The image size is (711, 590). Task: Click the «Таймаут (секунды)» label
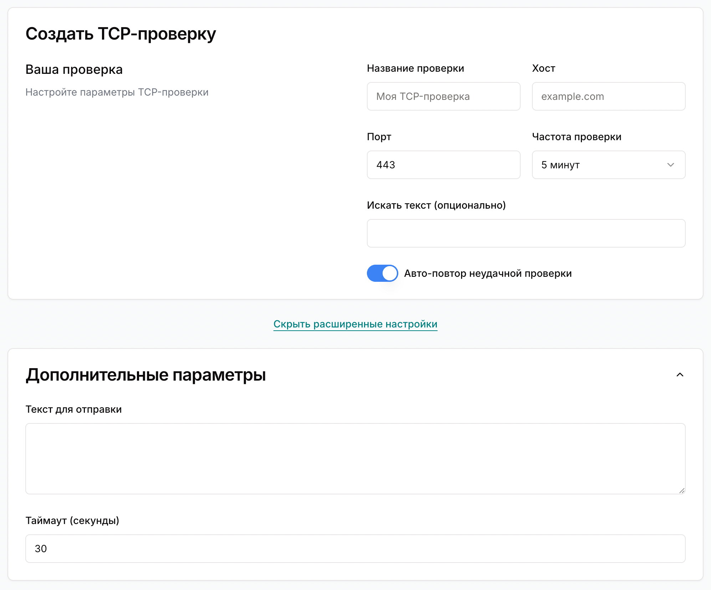coord(72,521)
